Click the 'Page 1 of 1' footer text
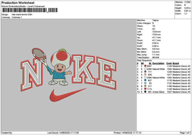The image size is (192, 135). click(x=185, y=133)
